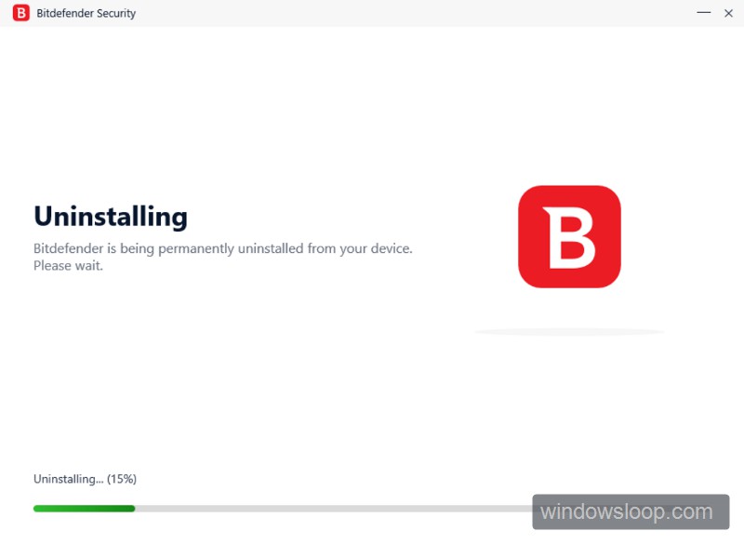Click the large red Bitdefender logo
744x544 pixels.
569,236
